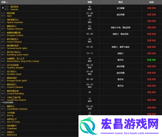Viewport: 162px width, 137px height.
Task: Select the Raging Colossus link
Action: click(x=15, y=29)
